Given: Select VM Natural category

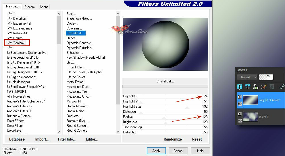Looking at the screenshot, I should click(15, 38).
